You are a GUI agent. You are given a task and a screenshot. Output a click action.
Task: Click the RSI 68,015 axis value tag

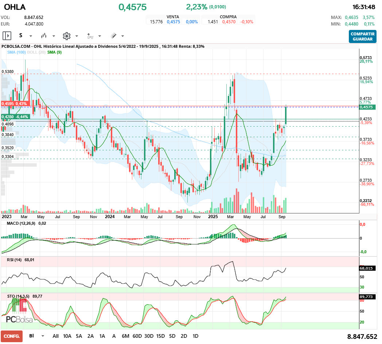tap(367, 268)
